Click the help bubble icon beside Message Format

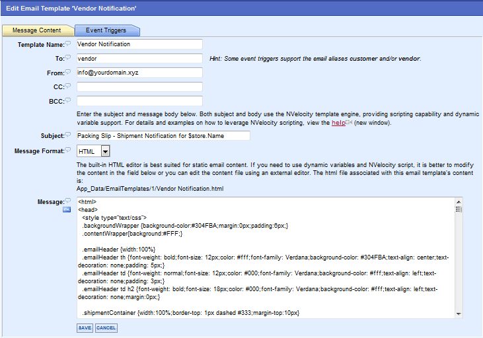[x=68, y=150]
